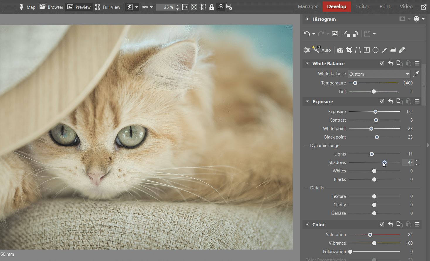This screenshot has height=261, width=430.
Task: Open the HDR dropdown arrow
Action: click(x=152, y=7)
